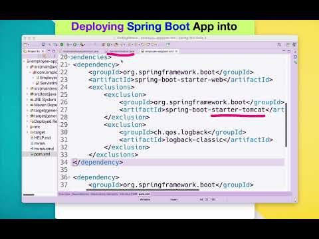This screenshot has height=239, width=319.
Task: Click the green Run button in the toolbar
Action: click(x=62, y=44)
